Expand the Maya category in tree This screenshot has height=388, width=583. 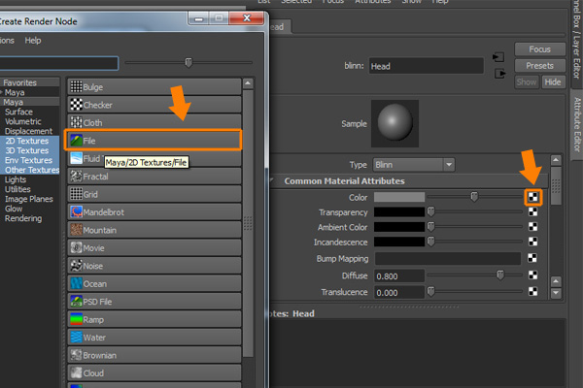pos(2,92)
